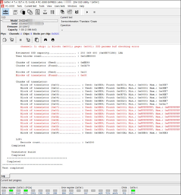This screenshot has height=195, width=181.
Task: Expand the Operation dropdown arrow
Action: 62,30
